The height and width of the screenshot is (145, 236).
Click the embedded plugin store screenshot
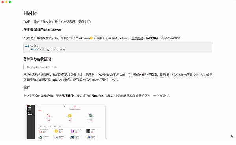point(66,122)
